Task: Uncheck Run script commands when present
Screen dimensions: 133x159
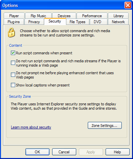Action: tap(13, 53)
